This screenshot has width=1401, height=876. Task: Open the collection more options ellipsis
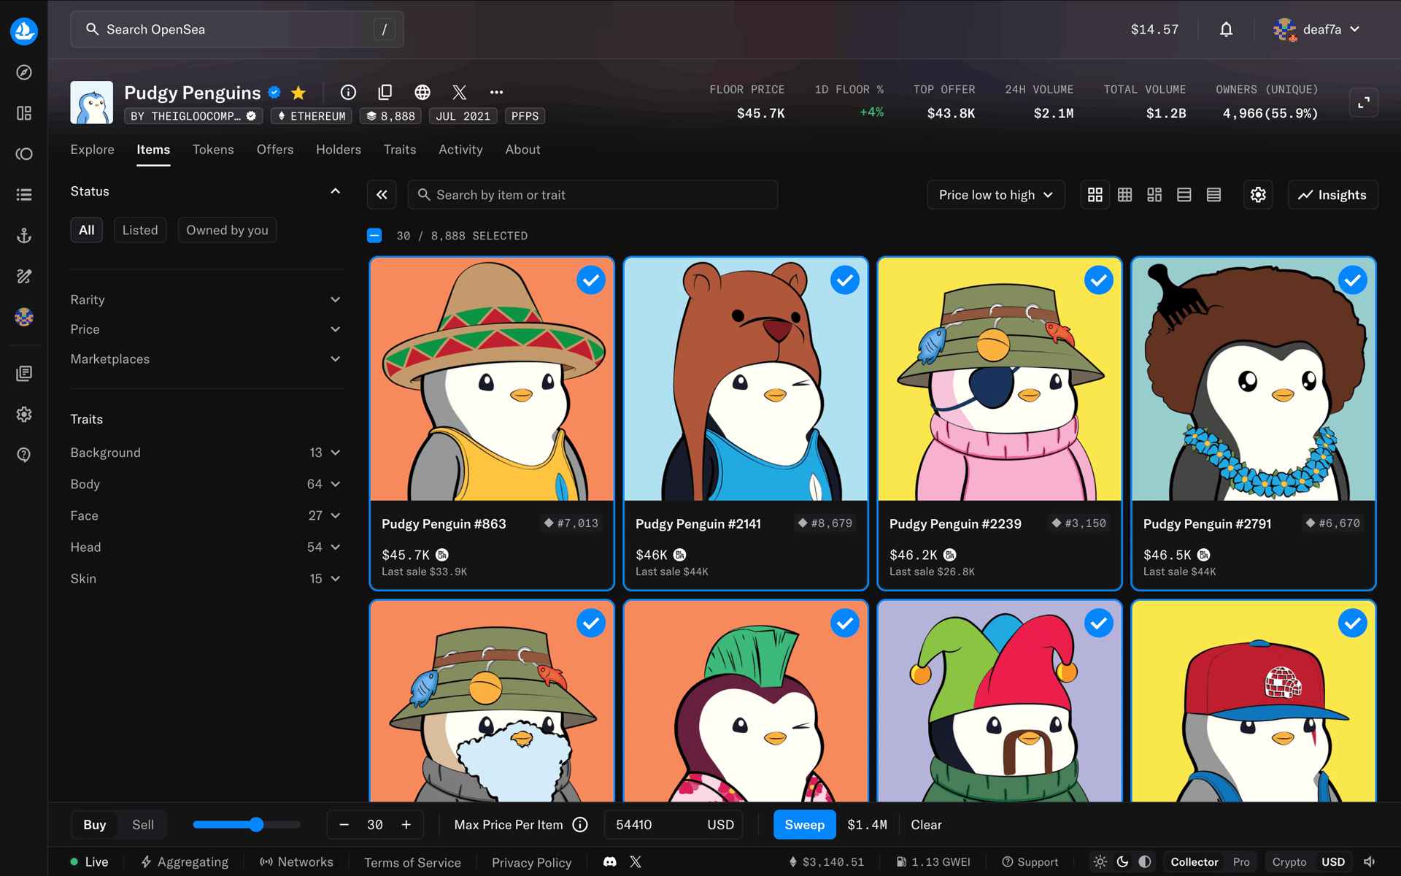tap(496, 92)
